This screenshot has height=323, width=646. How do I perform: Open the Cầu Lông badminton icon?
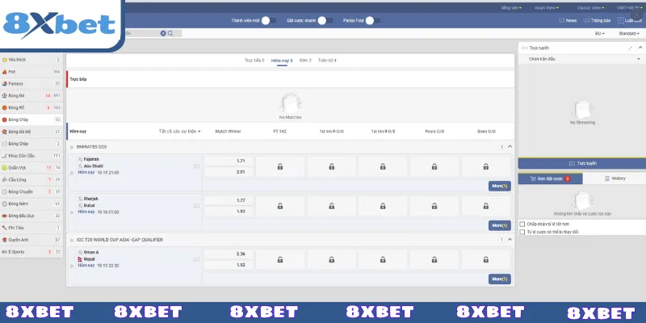point(5,179)
